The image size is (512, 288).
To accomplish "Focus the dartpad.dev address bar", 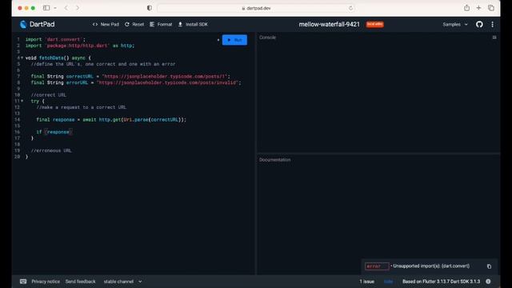I will tap(256, 8).
